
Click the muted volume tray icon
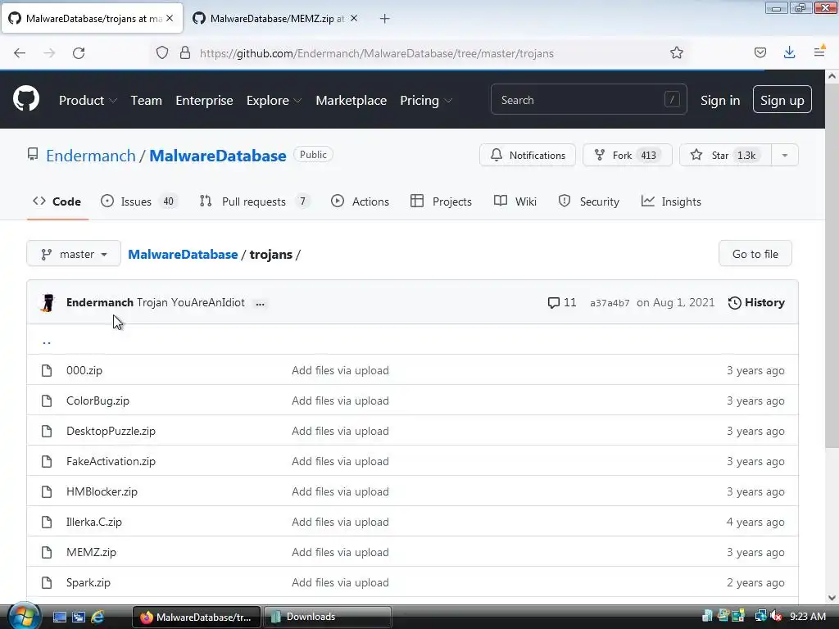pos(775,617)
